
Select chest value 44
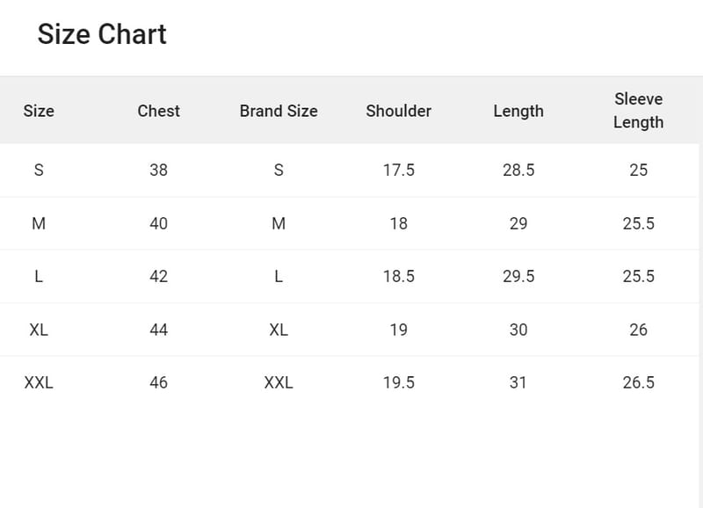point(158,330)
